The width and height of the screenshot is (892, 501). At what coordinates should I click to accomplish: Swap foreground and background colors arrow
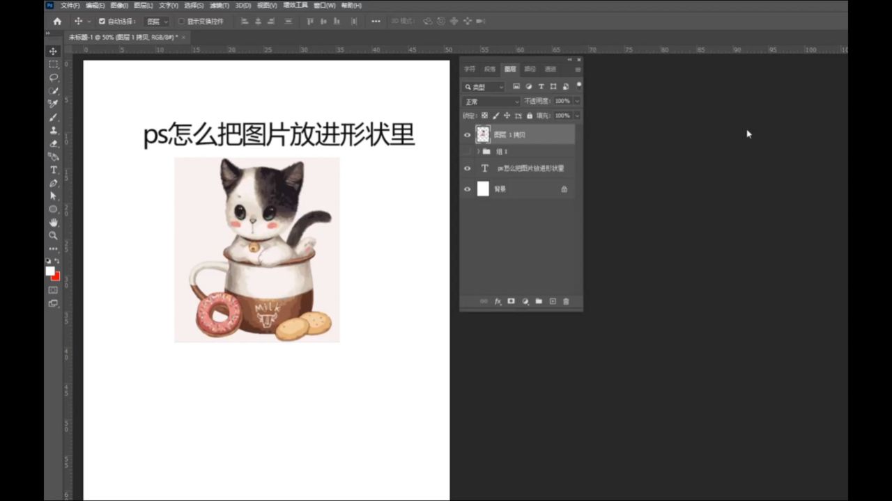click(x=57, y=261)
